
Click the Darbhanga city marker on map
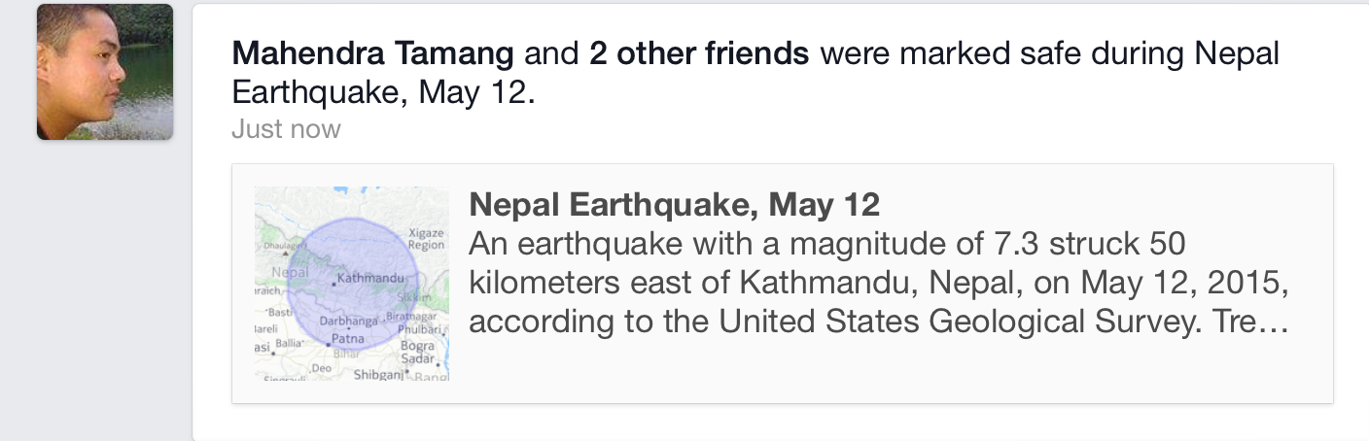(349, 317)
